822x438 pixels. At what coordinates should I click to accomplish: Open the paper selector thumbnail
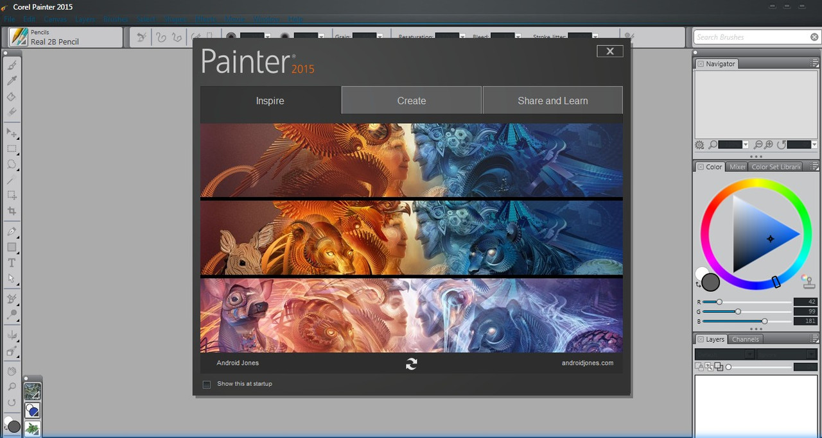[32, 391]
